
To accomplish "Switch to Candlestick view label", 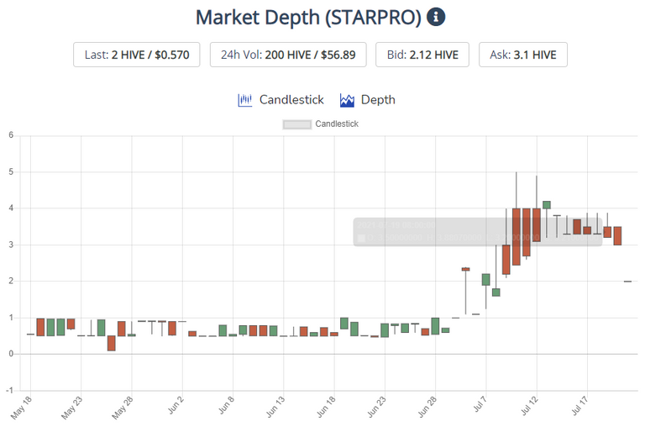I will (291, 100).
